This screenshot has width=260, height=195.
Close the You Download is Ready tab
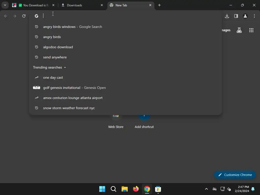pyautogui.click(x=53, y=5)
